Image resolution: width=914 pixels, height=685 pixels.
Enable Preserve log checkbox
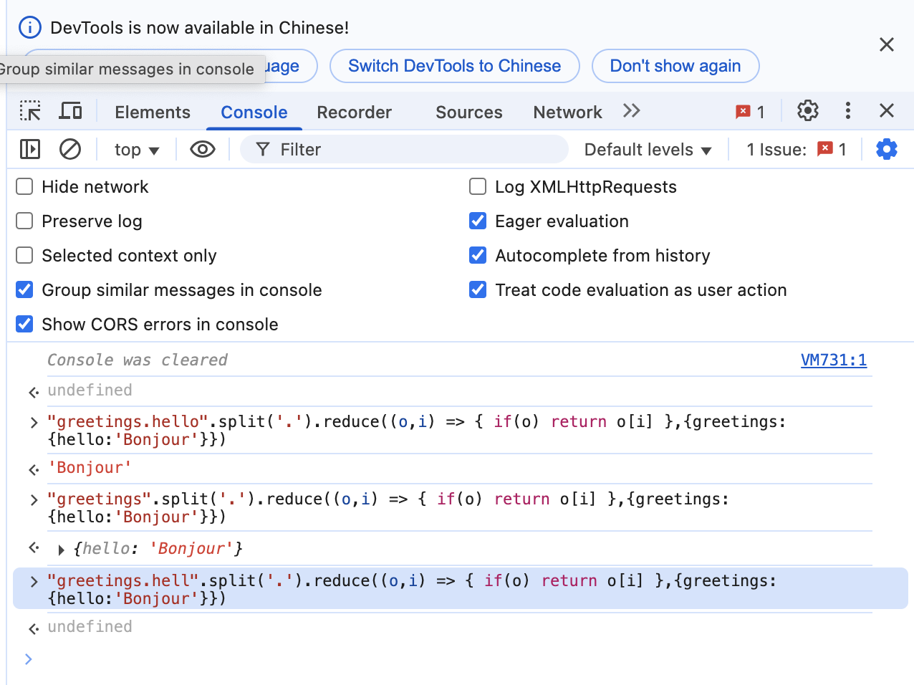click(x=24, y=221)
